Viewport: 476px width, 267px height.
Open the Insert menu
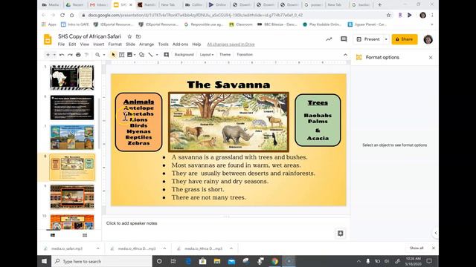click(x=99, y=44)
